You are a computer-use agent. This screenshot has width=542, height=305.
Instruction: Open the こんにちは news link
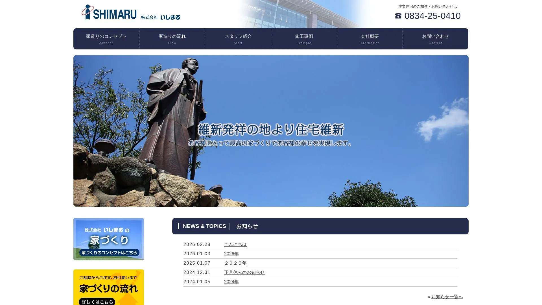pos(235,245)
